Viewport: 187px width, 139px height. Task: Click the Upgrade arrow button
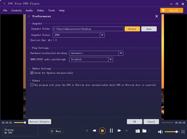tap(172, 10)
